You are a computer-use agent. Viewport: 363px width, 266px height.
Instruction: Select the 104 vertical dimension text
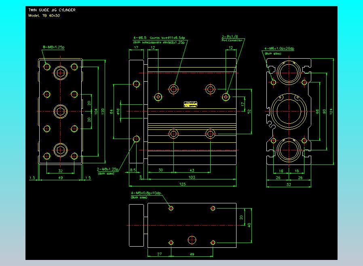96,111
